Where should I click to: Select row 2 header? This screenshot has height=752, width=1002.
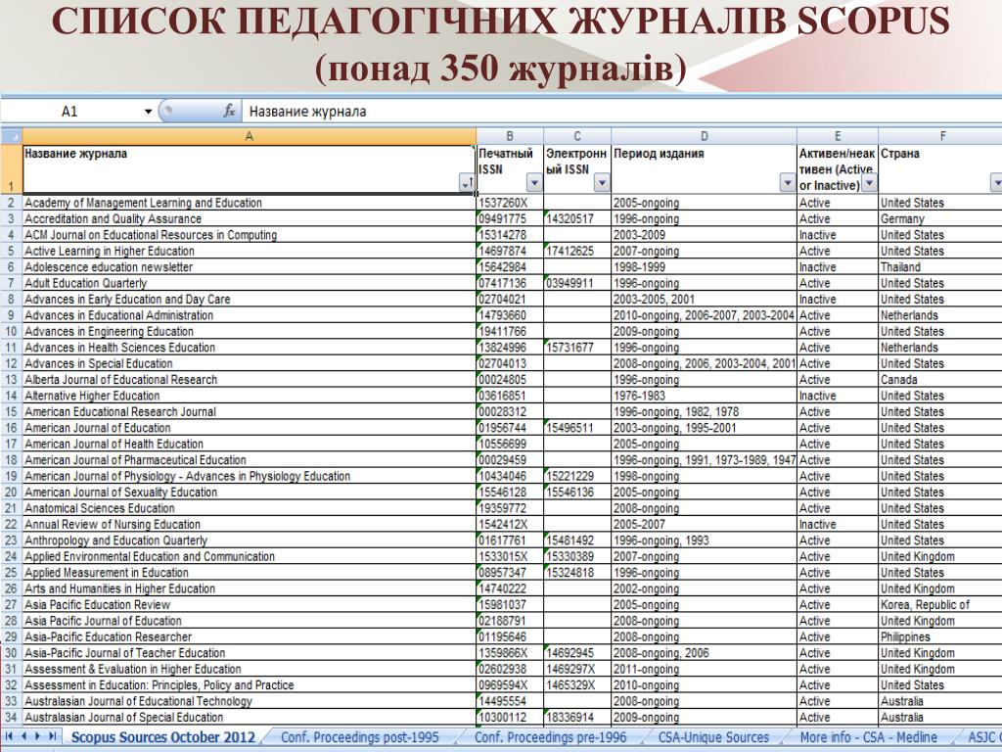coord(11,203)
